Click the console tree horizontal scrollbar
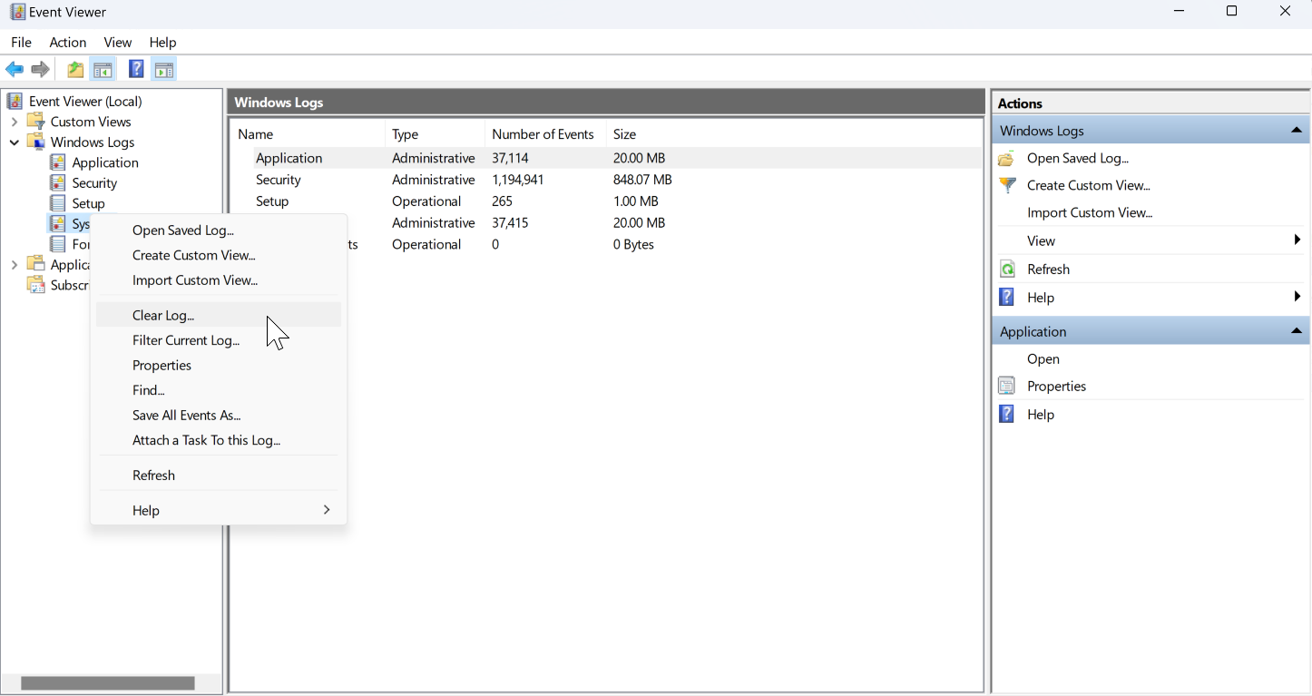This screenshot has width=1312, height=696. click(108, 683)
